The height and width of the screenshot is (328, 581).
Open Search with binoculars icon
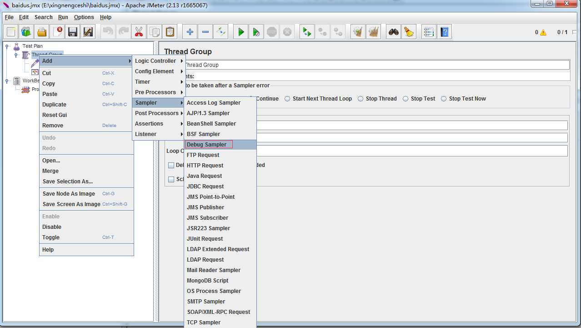pos(394,32)
